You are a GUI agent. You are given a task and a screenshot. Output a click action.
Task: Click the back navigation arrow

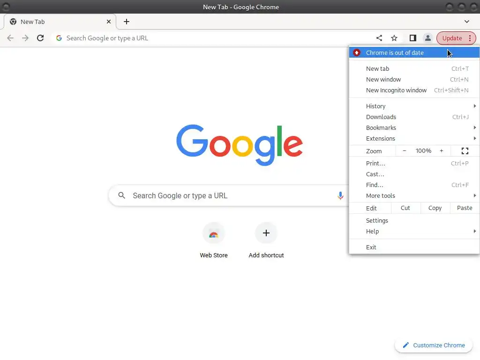pyautogui.click(x=10, y=38)
